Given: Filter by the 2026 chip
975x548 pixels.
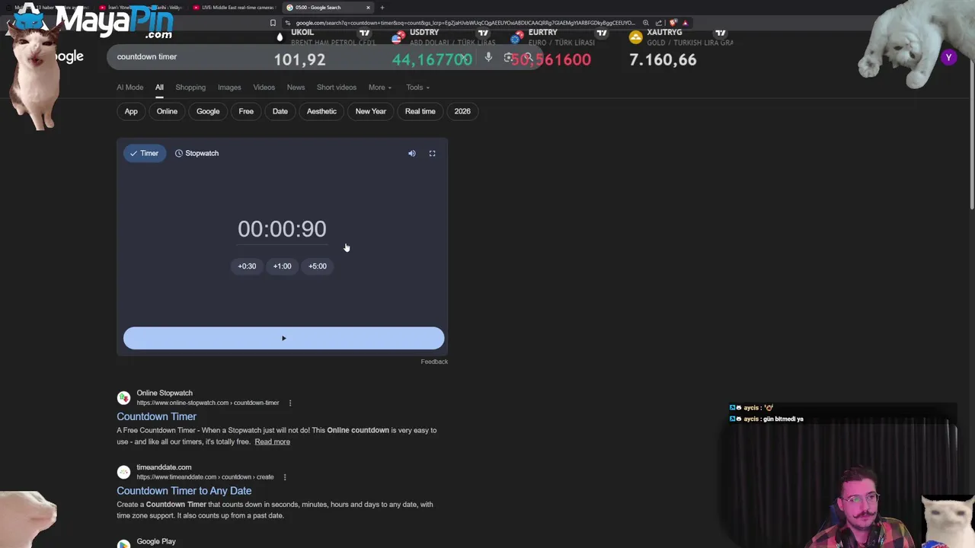Looking at the screenshot, I should point(462,111).
